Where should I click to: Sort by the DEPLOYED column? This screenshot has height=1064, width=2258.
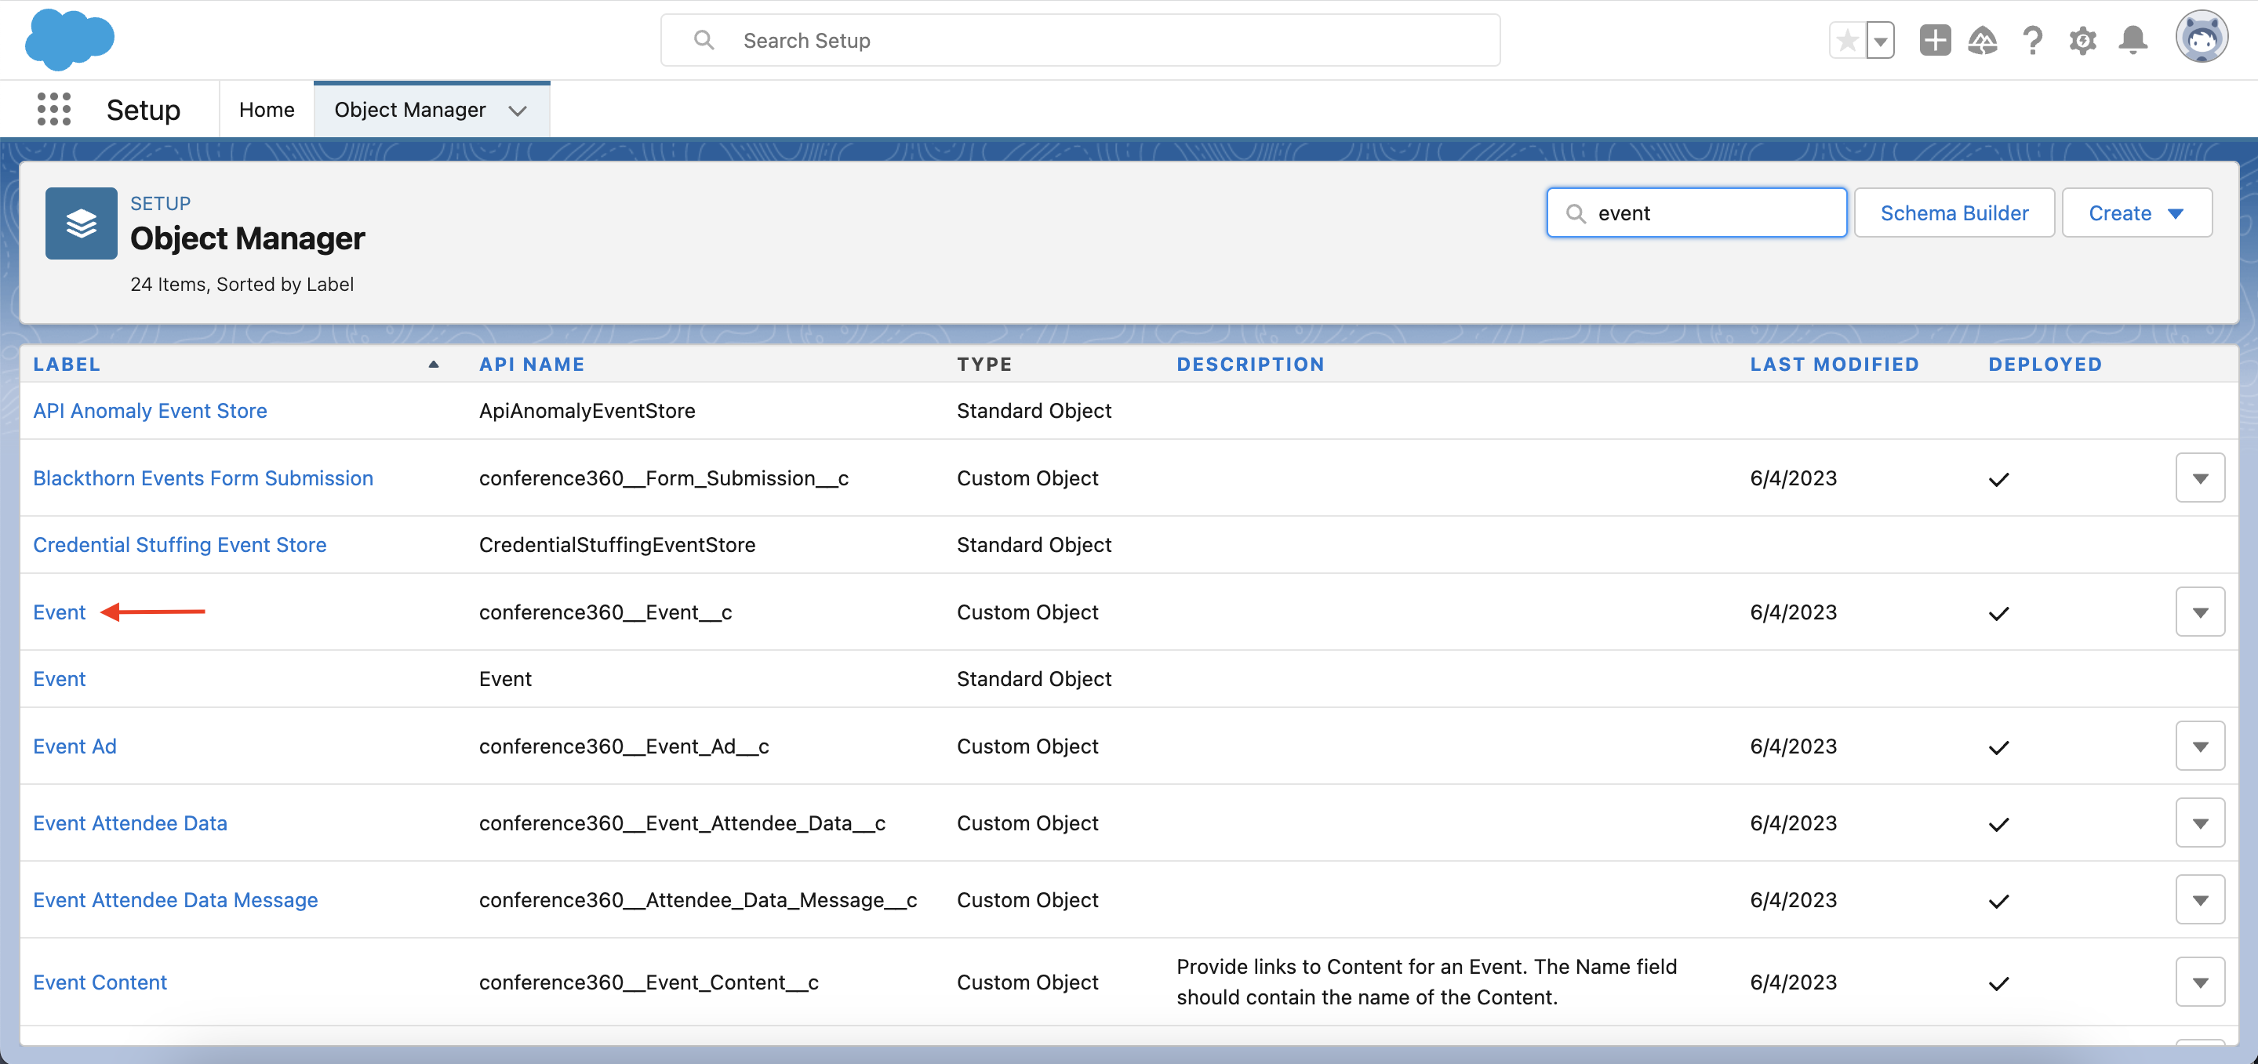tap(2044, 364)
